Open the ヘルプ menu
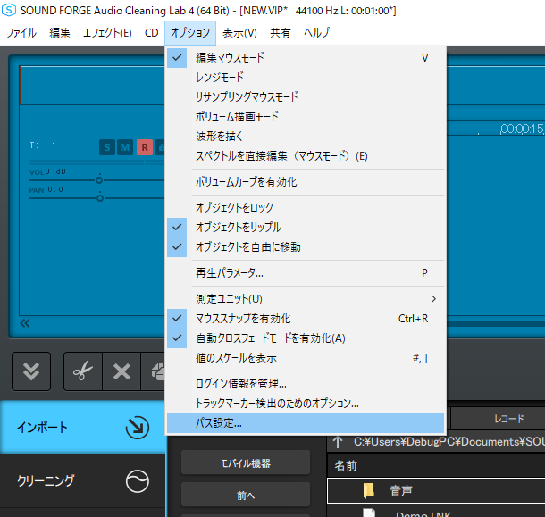The width and height of the screenshot is (545, 517). (316, 33)
